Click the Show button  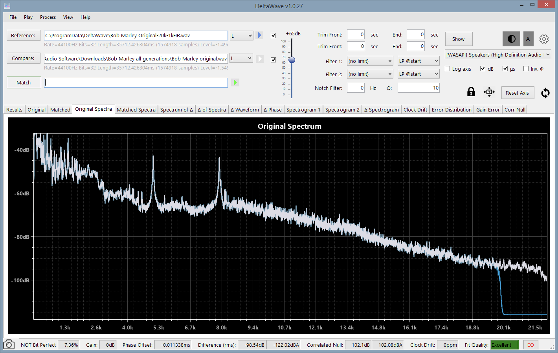click(x=459, y=39)
